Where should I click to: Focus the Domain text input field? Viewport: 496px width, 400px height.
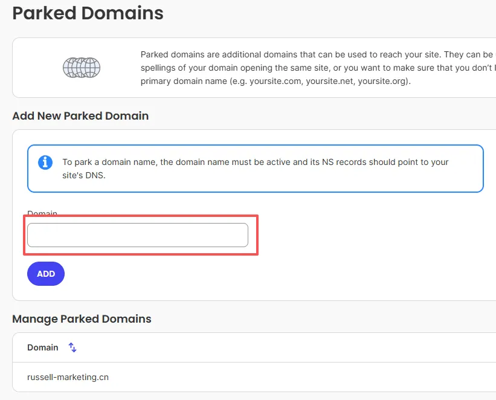(x=138, y=235)
